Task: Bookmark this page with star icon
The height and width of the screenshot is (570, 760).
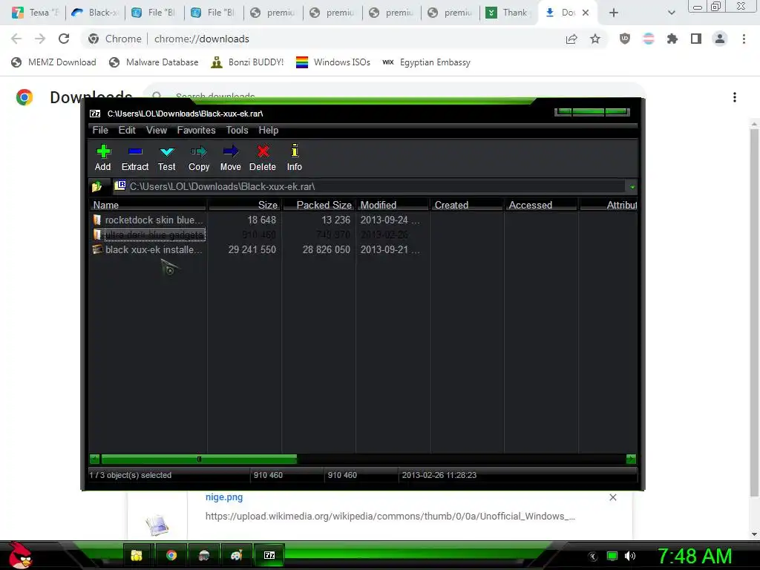Action: click(595, 39)
